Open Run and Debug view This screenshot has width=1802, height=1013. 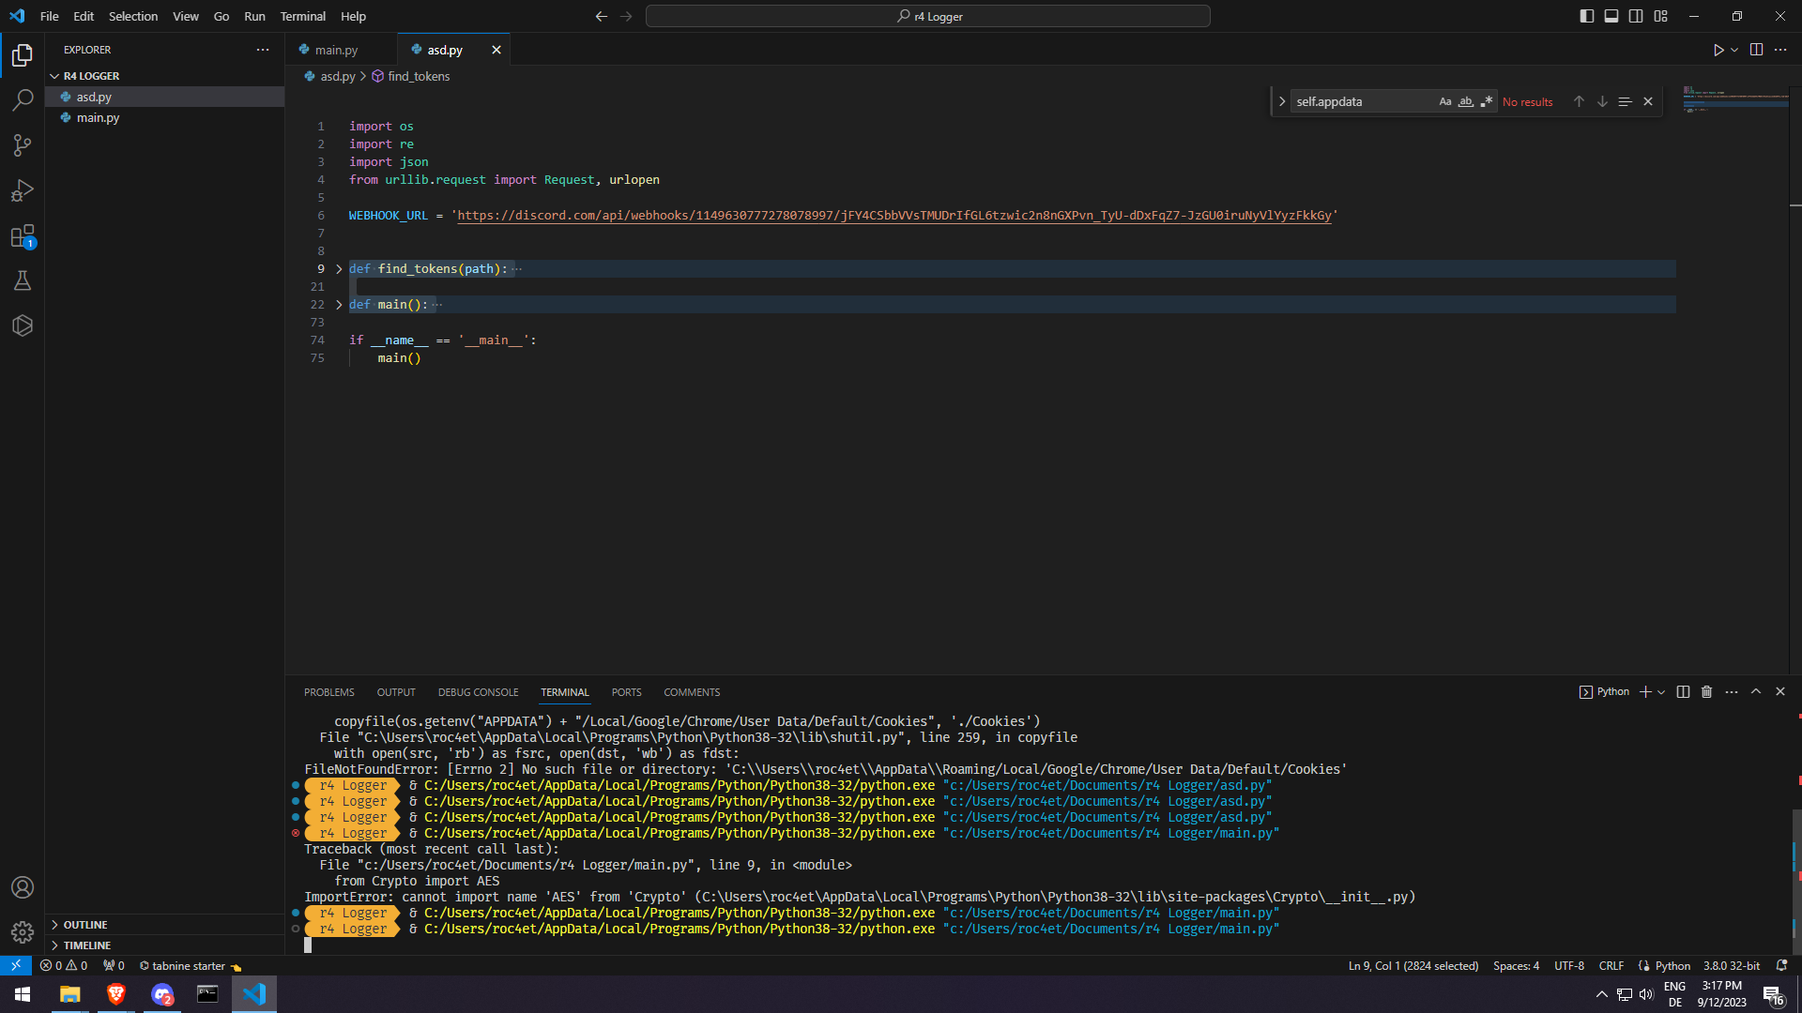(x=23, y=190)
